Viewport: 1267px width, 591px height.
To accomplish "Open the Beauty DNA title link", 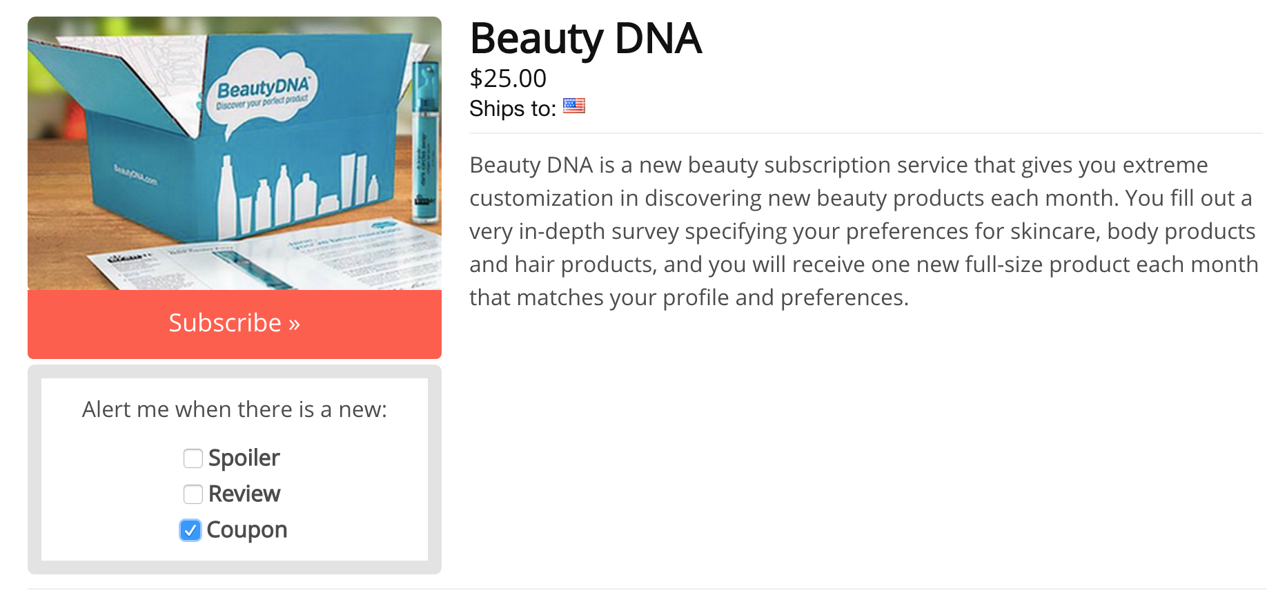I will [x=586, y=39].
